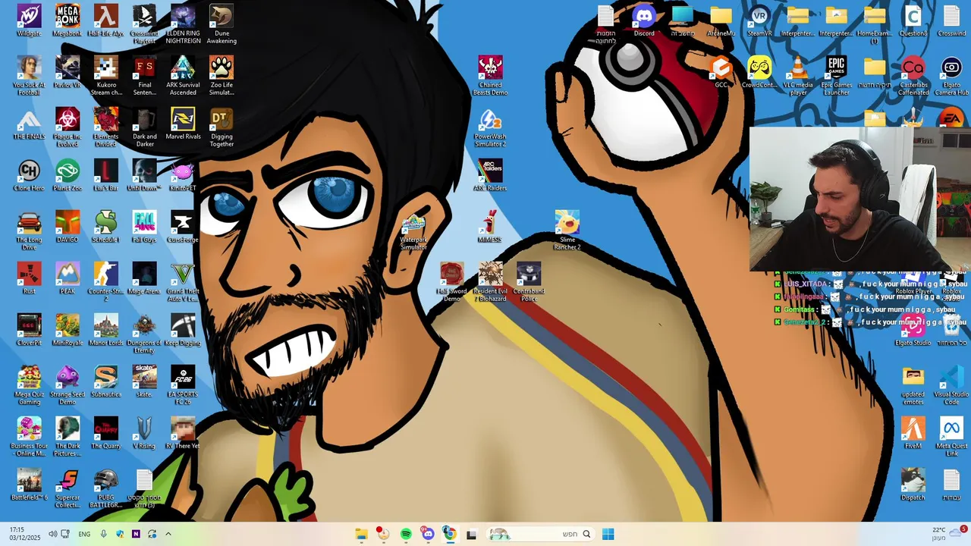
Task: Open Waterpark Simulator desktop icon
Action: click(x=413, y=231)
